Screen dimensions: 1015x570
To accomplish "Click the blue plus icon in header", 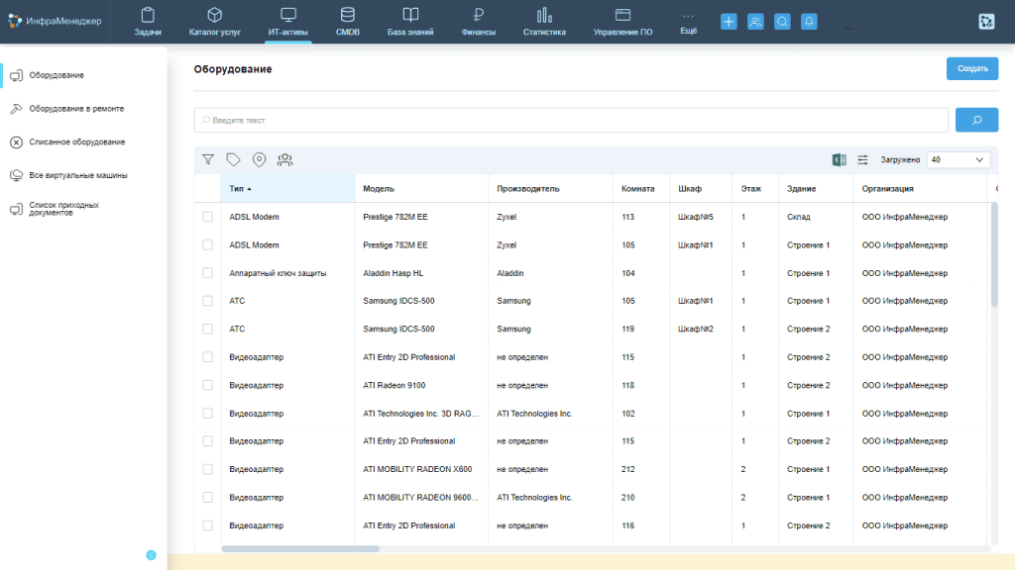I will [x=729, y=22].
